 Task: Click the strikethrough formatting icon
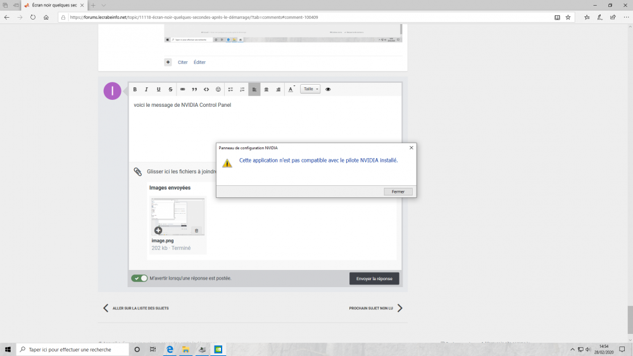170,89
